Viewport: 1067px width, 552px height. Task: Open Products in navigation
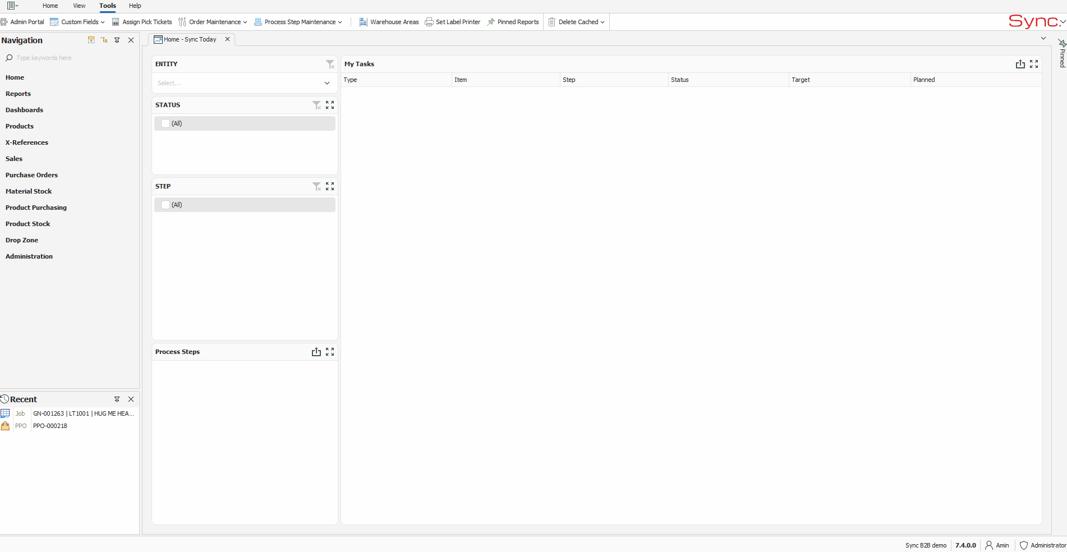(20, 126)
